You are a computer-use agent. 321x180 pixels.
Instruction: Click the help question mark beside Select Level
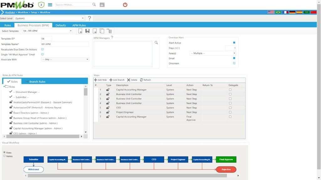89,18
